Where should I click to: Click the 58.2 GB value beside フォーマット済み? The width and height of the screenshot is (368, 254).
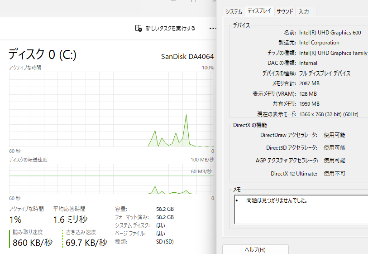165,217
